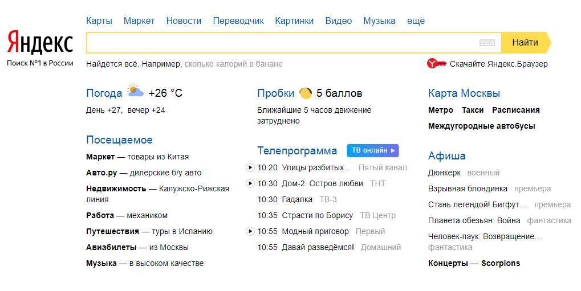Open the Карты tab
Image resolution: width=581 pixels, height=291 pixels.
[99, 21]
